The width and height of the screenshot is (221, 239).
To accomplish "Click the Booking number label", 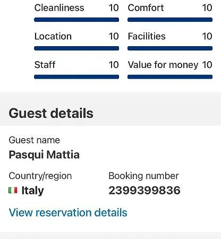I will coord(143,176).
